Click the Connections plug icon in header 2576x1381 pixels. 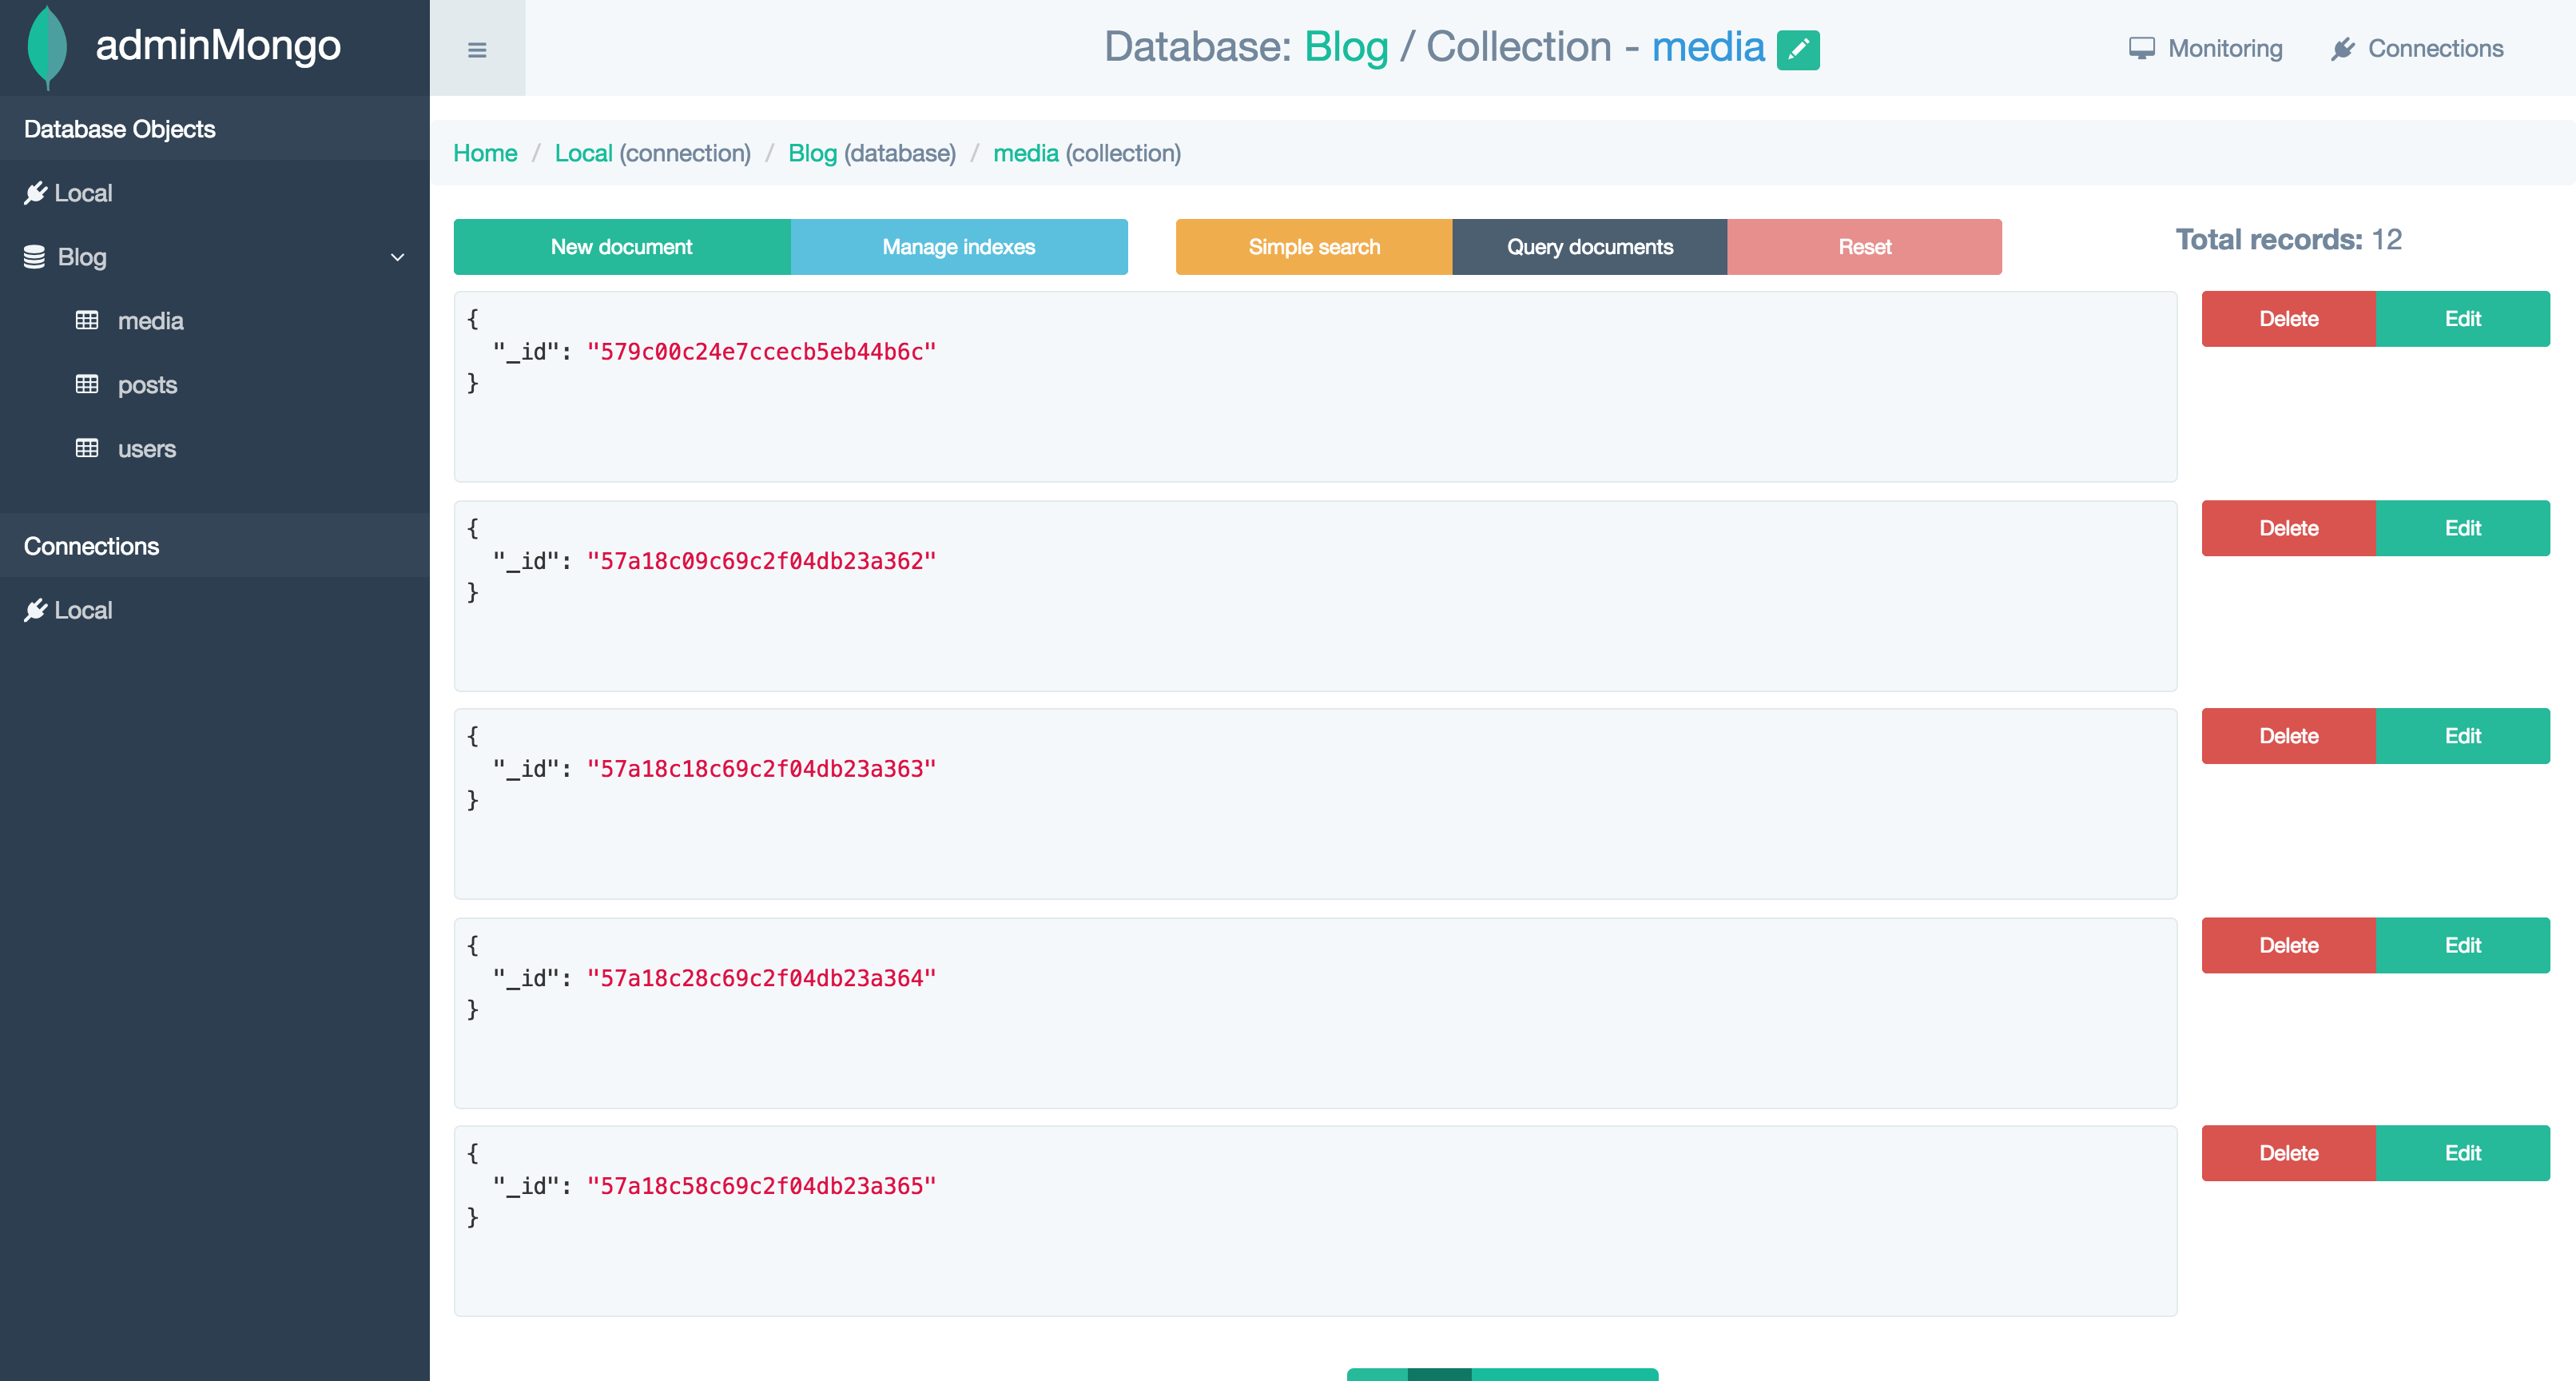[2343, 49]
